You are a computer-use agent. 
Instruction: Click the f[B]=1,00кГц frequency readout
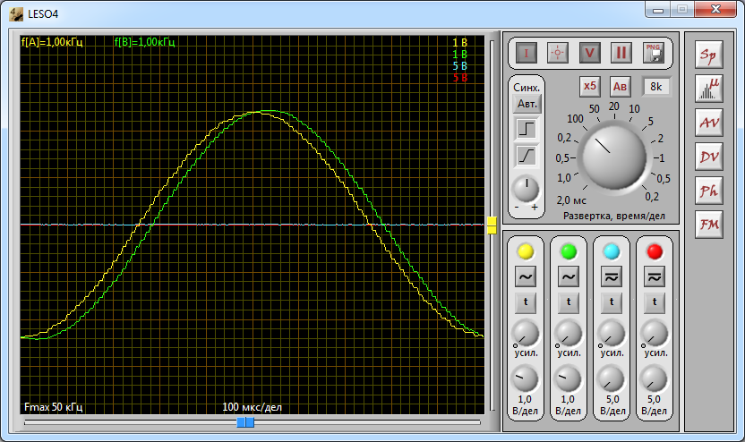[x=144, y=42]
